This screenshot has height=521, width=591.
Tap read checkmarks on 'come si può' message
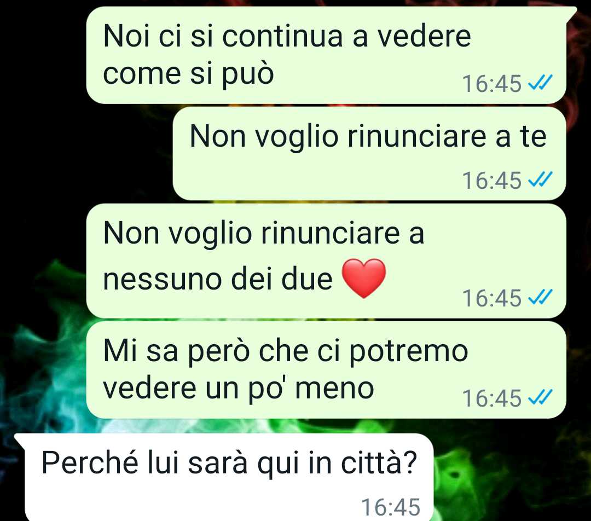tap(540, 83)
